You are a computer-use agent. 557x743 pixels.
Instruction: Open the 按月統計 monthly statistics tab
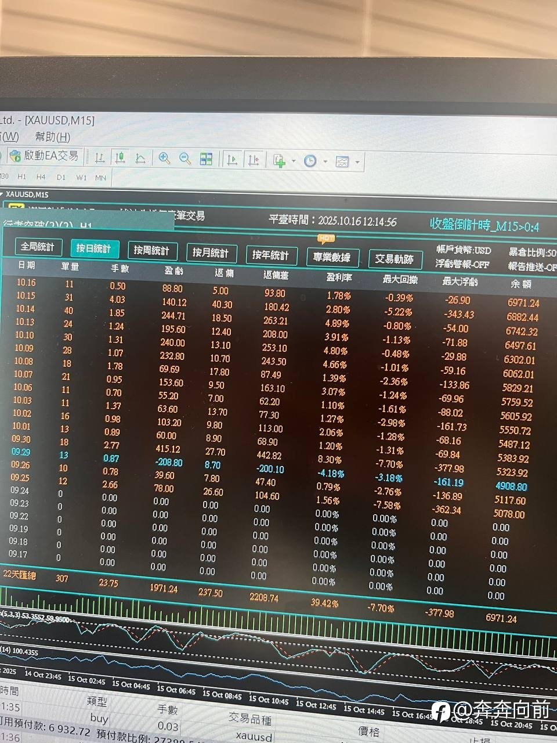[211, 253]
